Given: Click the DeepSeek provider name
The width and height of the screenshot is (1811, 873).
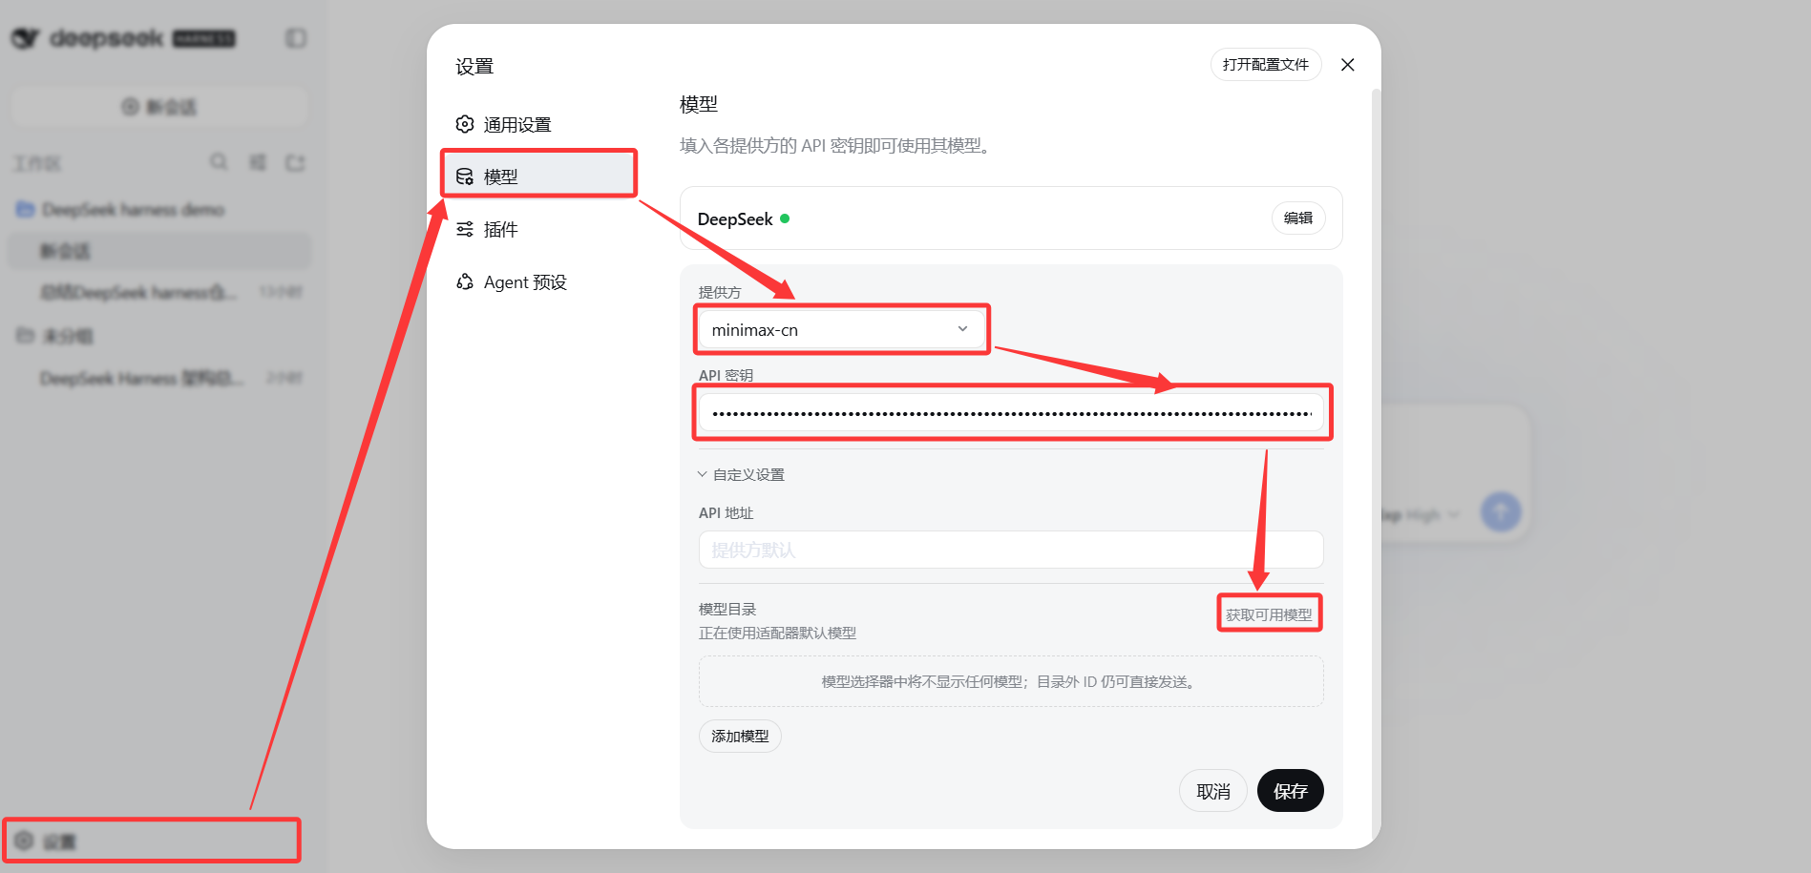Looking at the screenshot, I should point(735,219).
